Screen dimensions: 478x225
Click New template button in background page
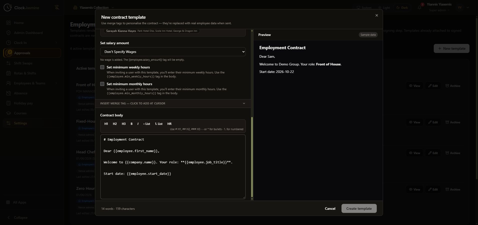(451, 48)
